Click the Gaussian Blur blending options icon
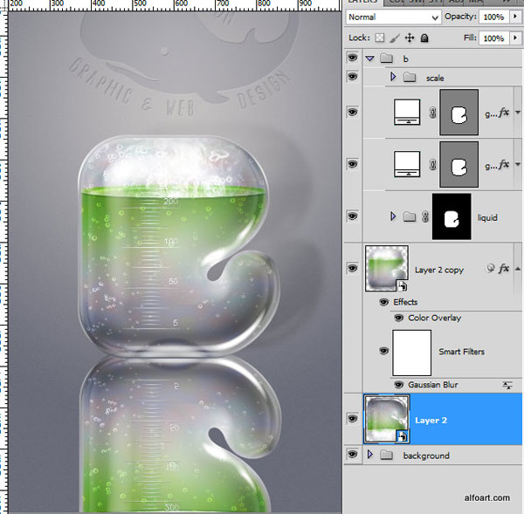Viewport: 524px width, 514px height. click(x=507, y=385)
